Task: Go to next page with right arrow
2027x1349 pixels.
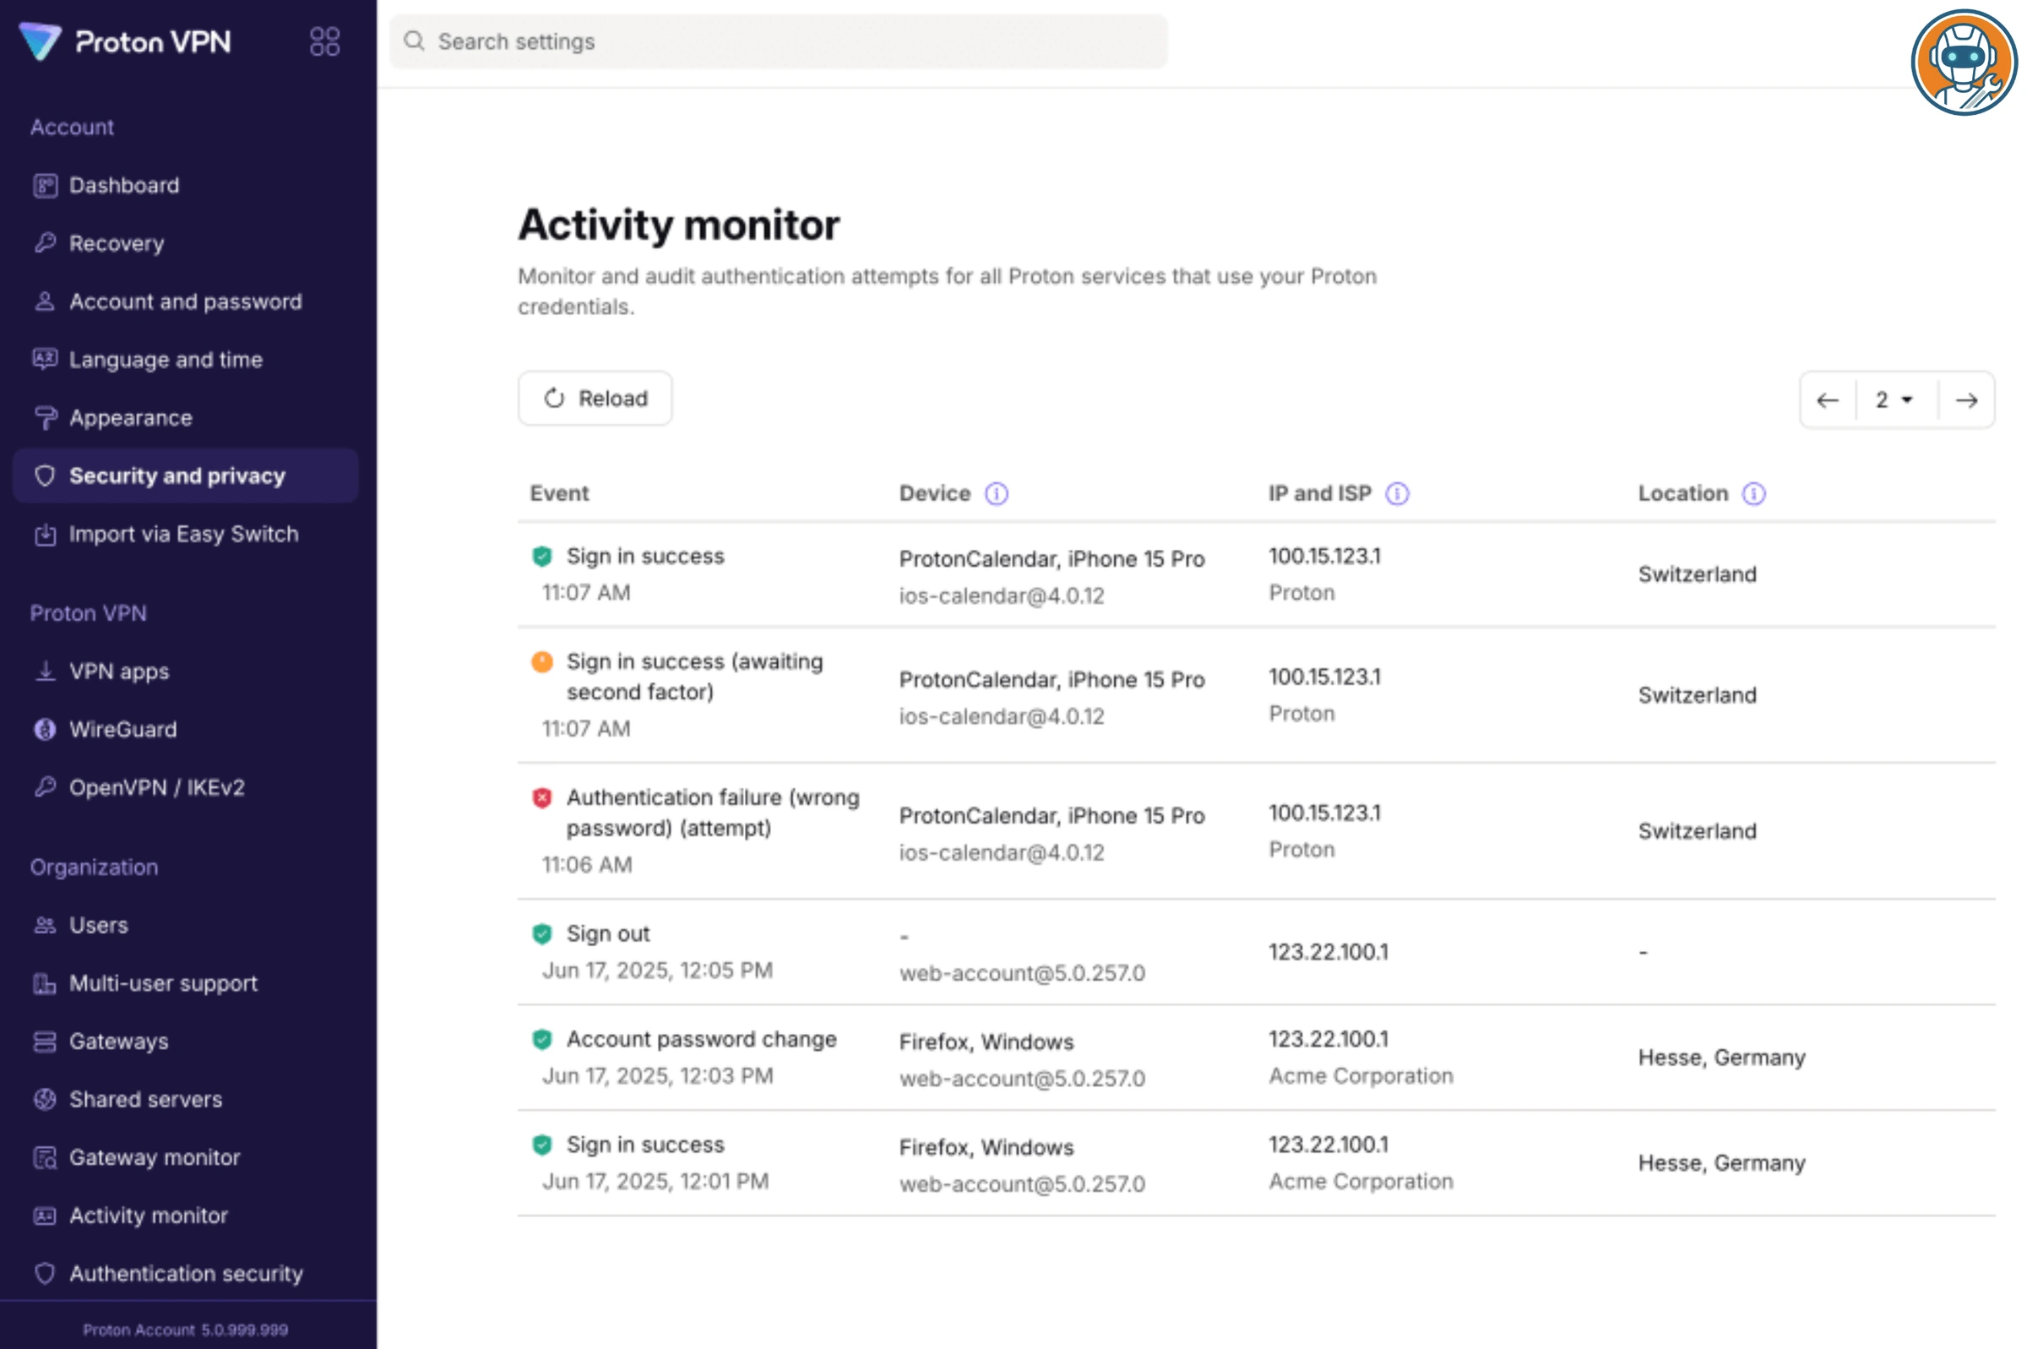Action: [1966, 400]
